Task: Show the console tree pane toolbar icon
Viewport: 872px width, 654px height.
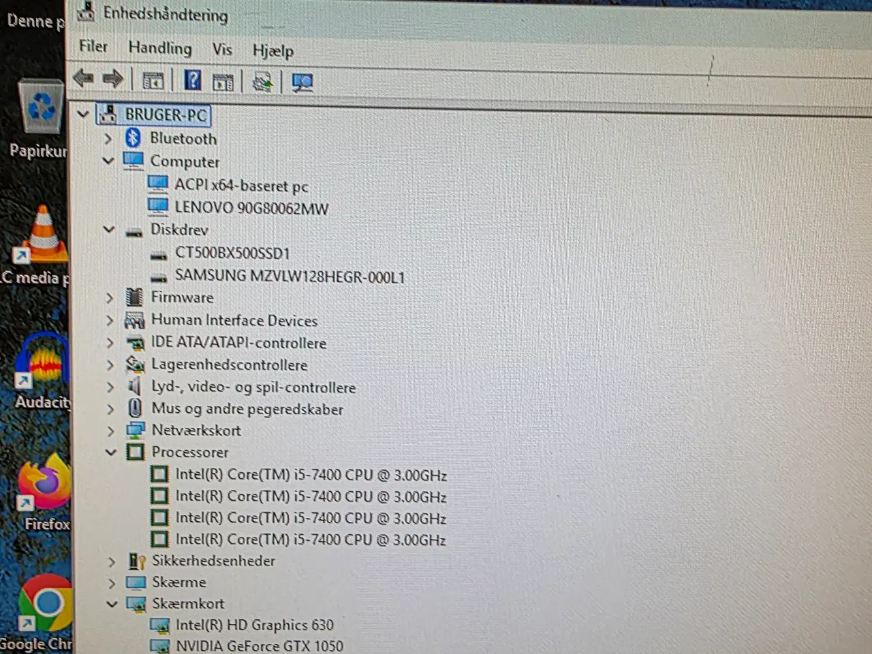Action: (153, 81)
